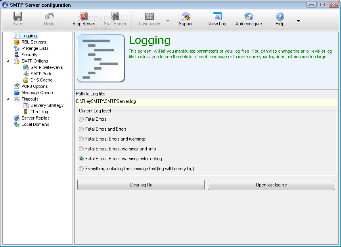Click the SMTP Ports icon
341x247 pixels.
(x=26, y=74)
